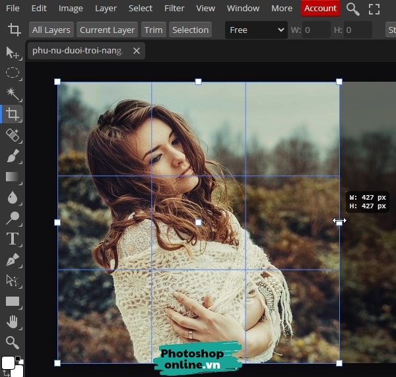Screen dimensions: 396x377
Task: Select the Type tool
Action: point(13,239)
